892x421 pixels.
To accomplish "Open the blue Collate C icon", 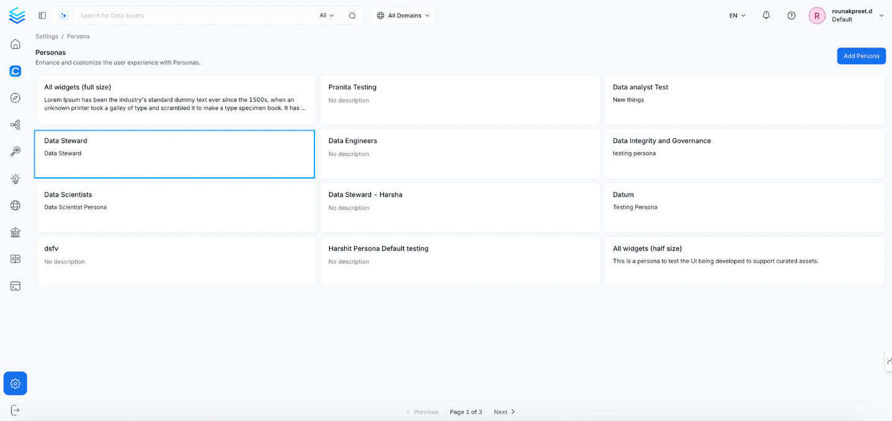I will 16,71.
